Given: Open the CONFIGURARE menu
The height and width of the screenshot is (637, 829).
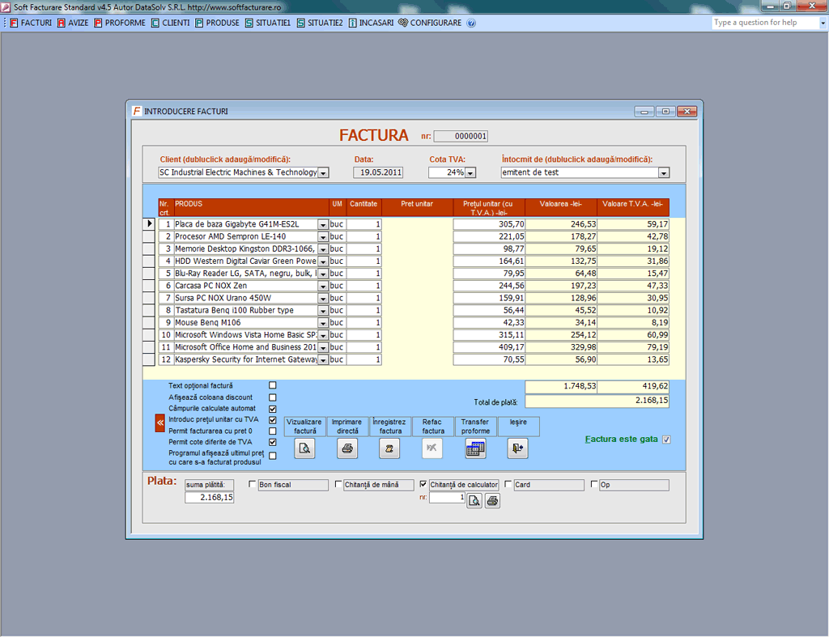Looking at the screenshot, I should tap(431, 23).
